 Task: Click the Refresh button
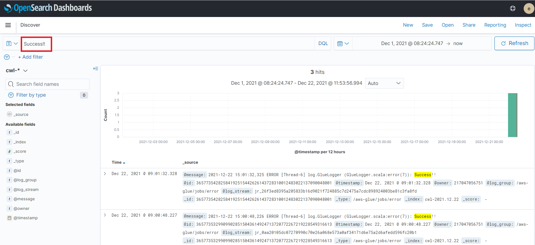point(514,43)
